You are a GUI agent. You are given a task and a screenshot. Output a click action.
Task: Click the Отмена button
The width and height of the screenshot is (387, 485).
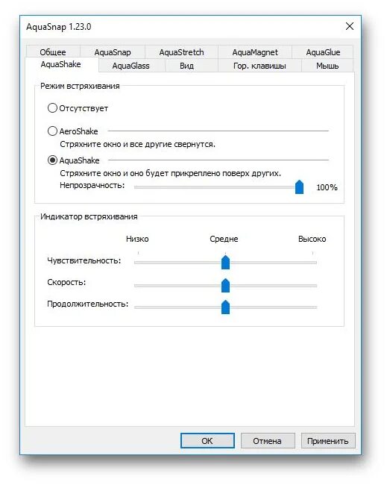[x=268, y=440]
